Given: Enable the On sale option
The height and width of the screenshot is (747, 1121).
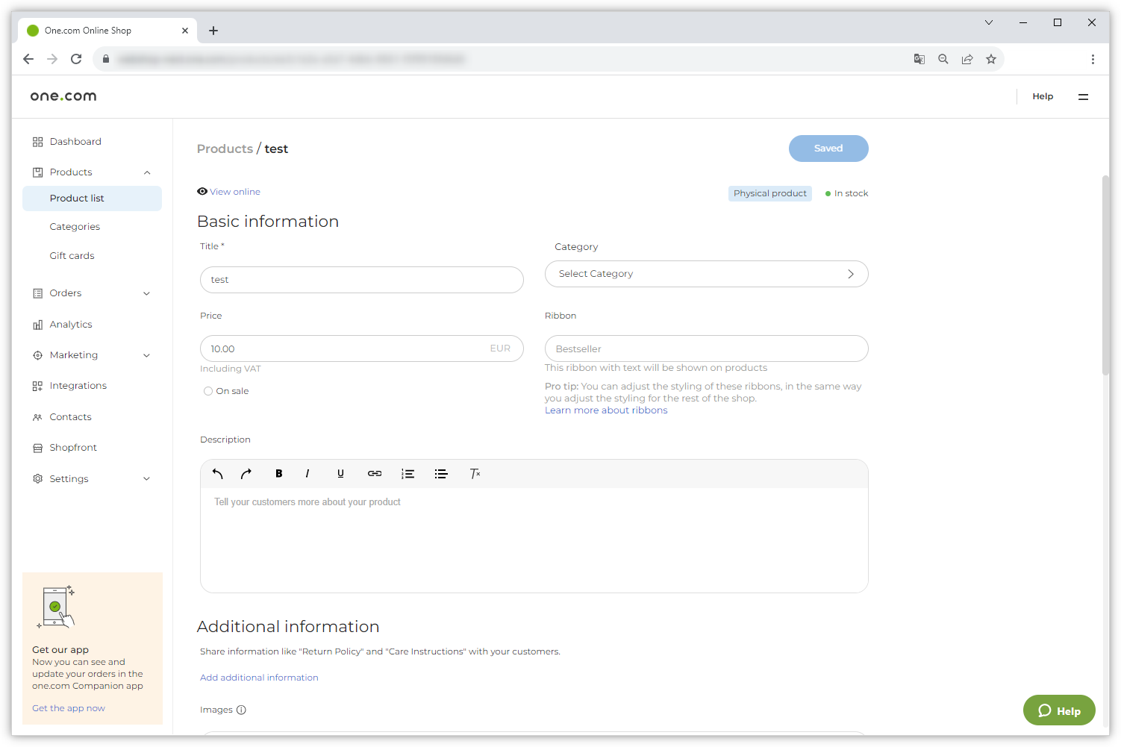Looking at the screenshot, I should [208, 391].
